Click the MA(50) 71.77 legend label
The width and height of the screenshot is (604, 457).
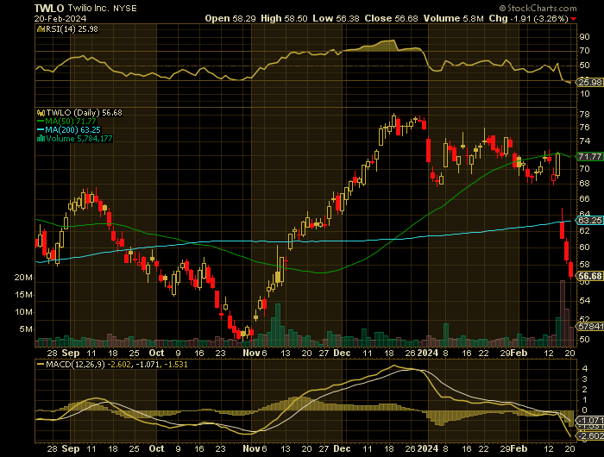[71, 122]
